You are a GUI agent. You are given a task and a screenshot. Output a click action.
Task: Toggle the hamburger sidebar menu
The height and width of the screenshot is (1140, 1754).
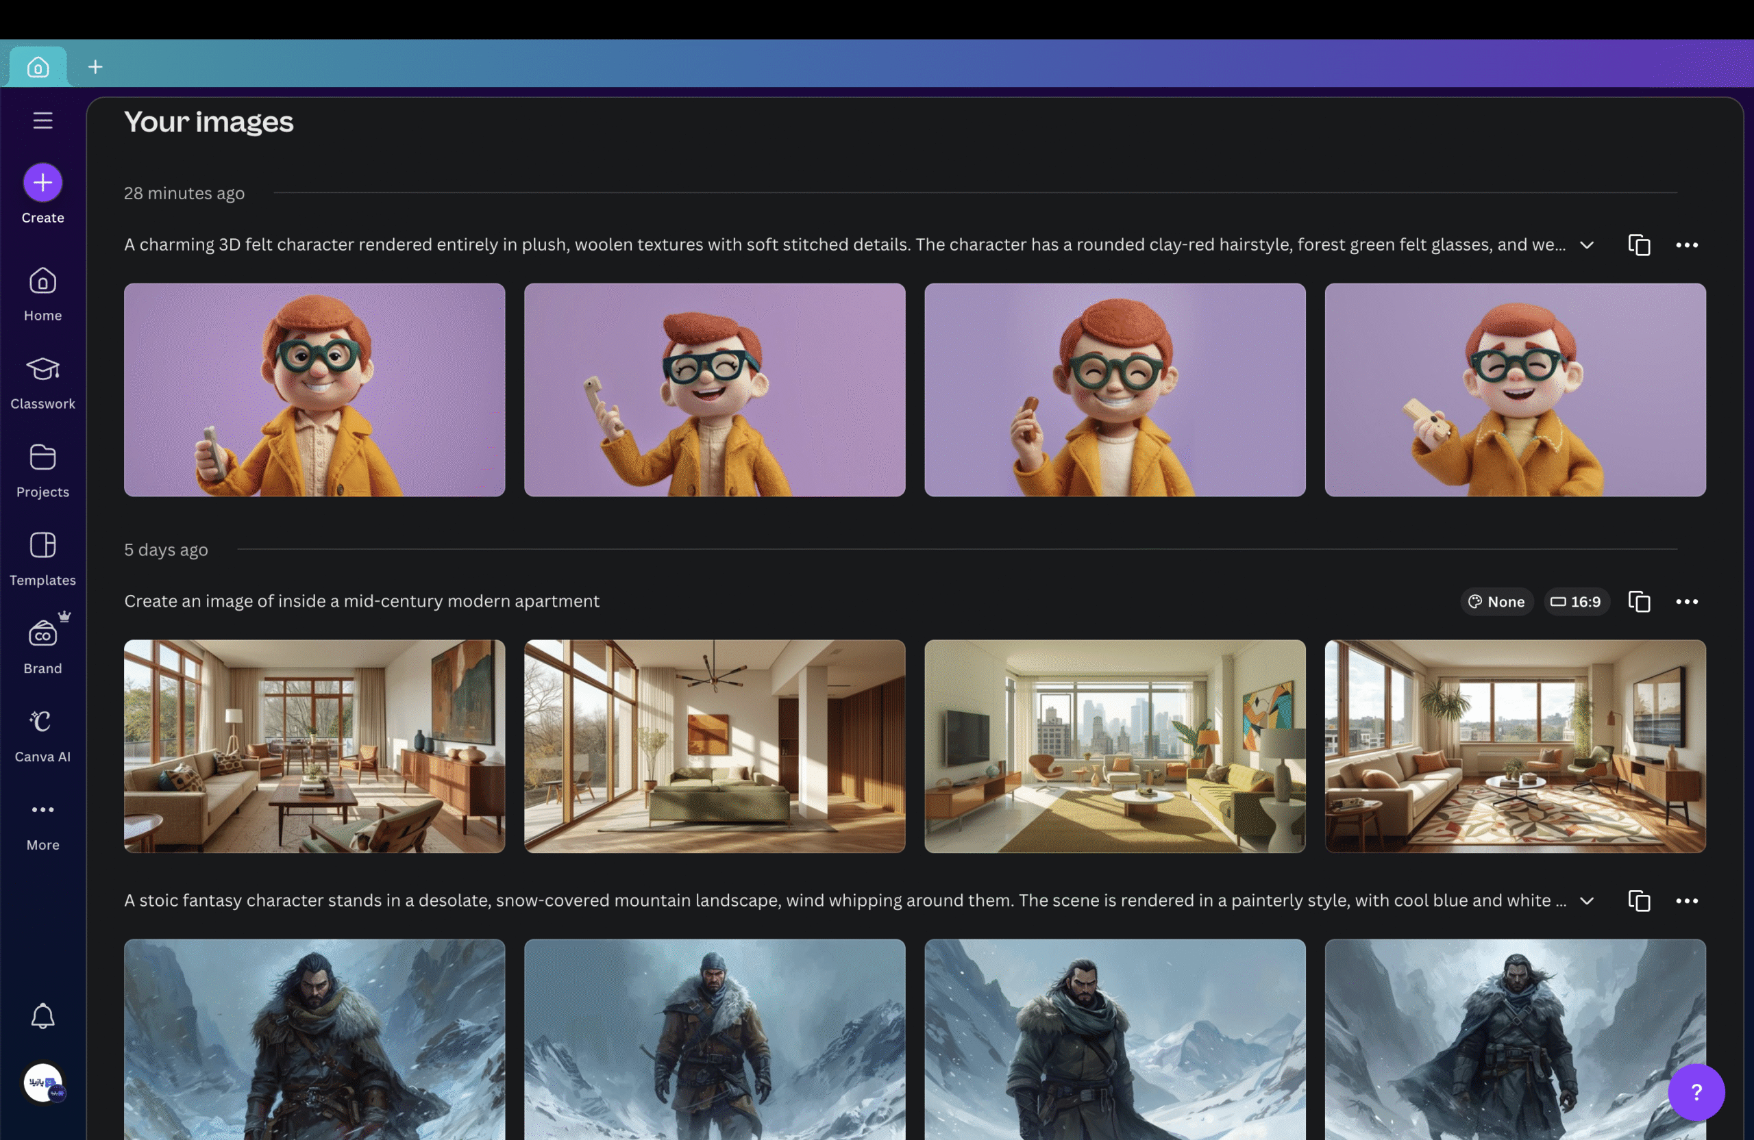pos(42,120)
